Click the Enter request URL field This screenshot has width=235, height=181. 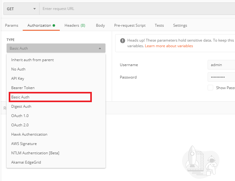click(x=137, y=9)
